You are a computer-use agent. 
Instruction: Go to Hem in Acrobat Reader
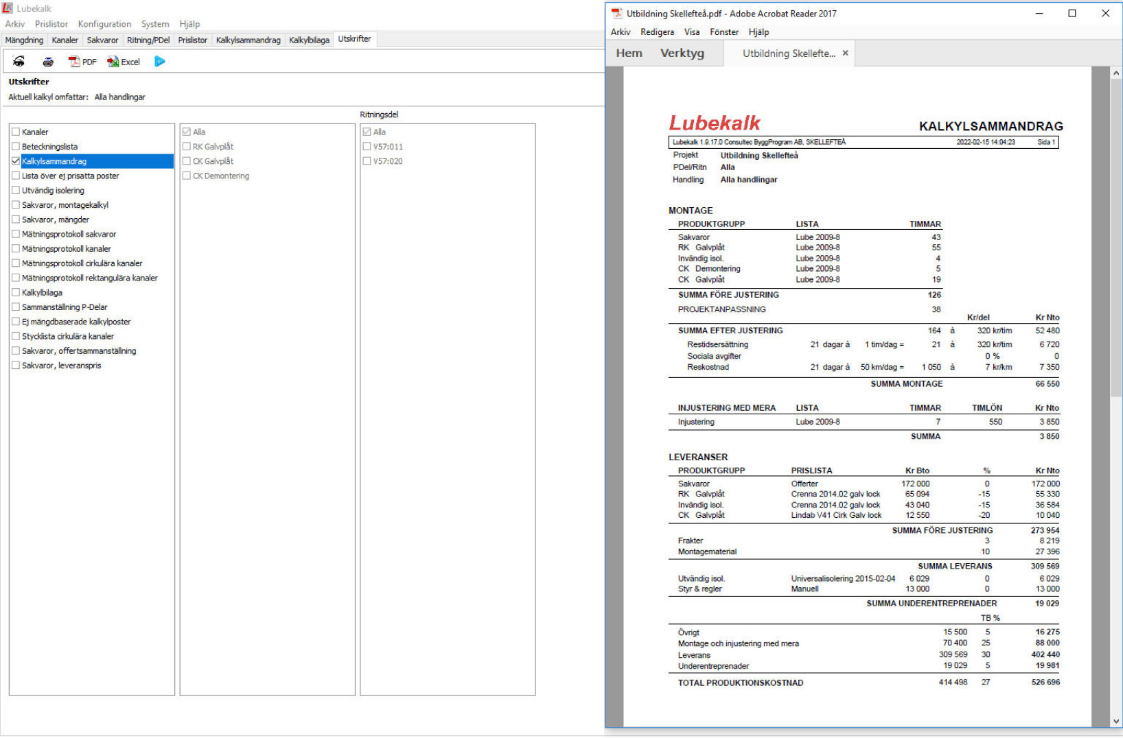click(629, 53)
